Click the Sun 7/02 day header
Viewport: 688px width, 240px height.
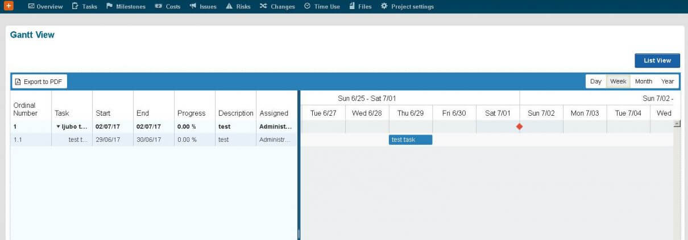pos(541,113)
